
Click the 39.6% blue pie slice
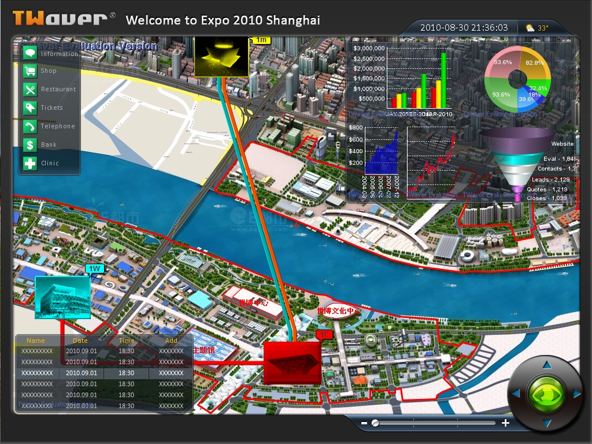click(526, 99)
